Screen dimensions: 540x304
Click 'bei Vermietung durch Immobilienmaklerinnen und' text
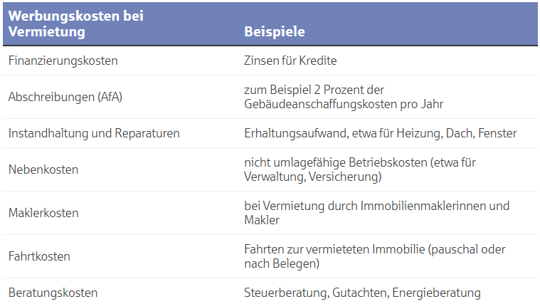pyautogui.click(x=377, y=206)
